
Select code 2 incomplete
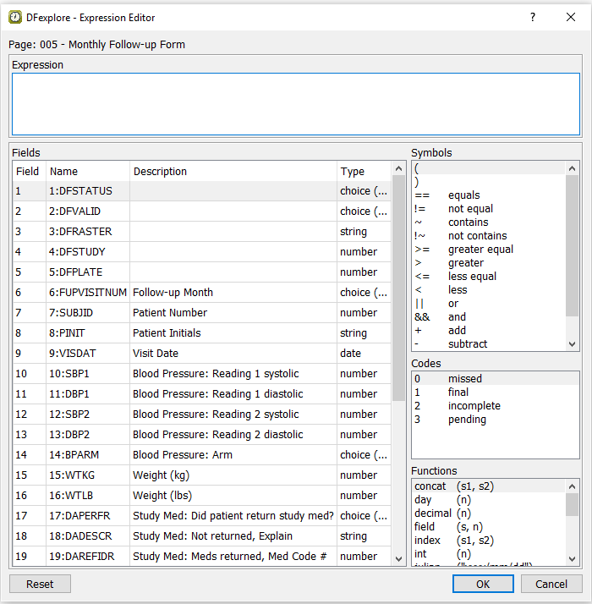pos(474,406)
